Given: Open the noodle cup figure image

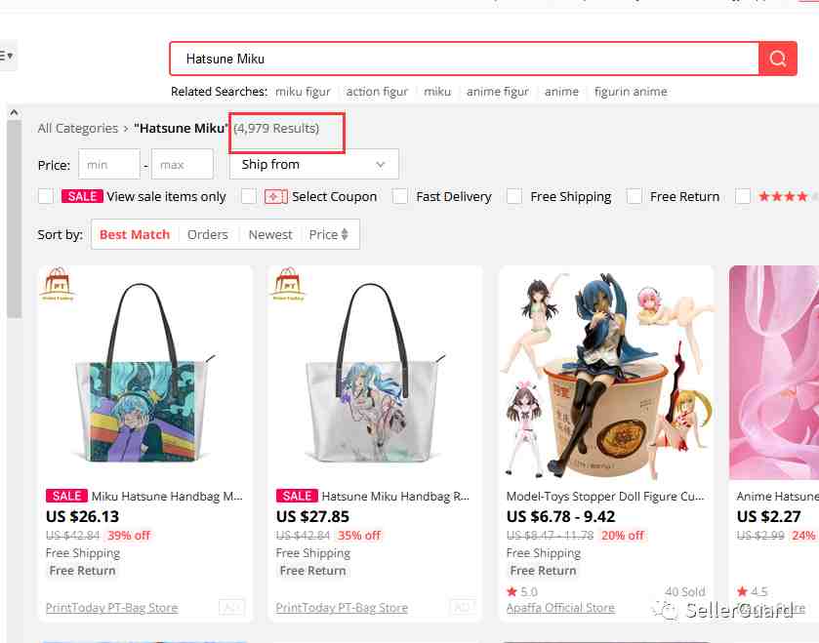Looking at the screenshot, I should click(x=606, y=374).
